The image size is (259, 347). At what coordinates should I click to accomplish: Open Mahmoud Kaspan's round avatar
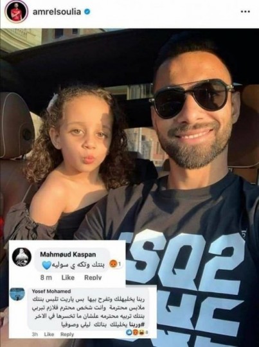click(x=22, y=257)
